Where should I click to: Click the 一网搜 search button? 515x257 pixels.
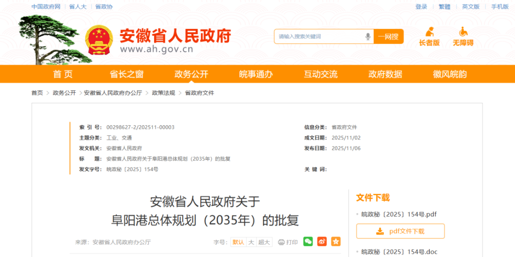click(389, 36)
